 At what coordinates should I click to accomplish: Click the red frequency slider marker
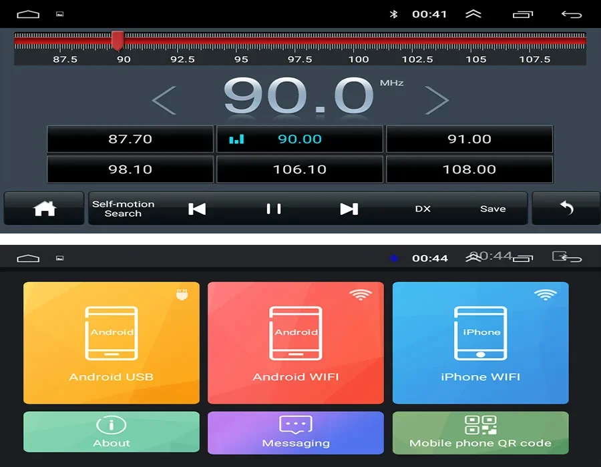point(118,41)
